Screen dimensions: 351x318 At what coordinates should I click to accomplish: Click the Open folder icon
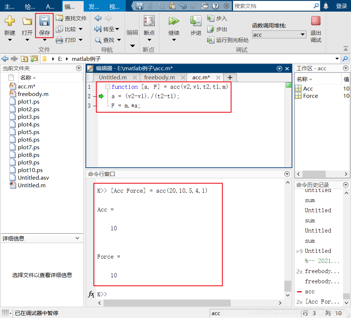pyautogui.click(x=27, y=21)
